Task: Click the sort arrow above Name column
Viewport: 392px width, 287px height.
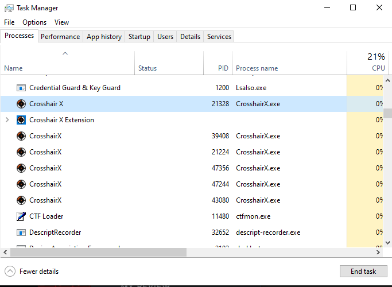Action: pos(65,54)
